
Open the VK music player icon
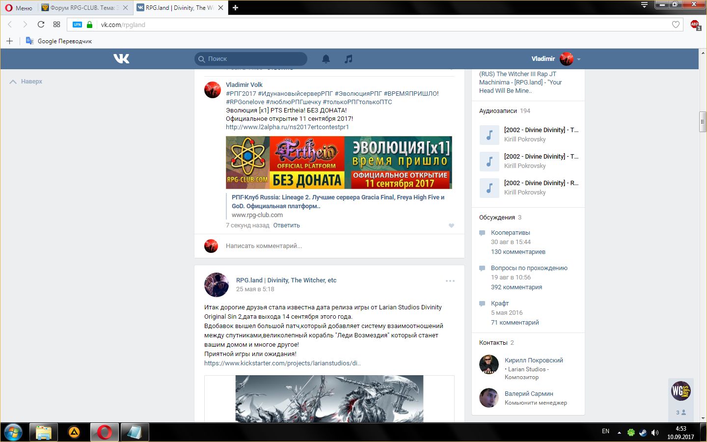pyautogui.click(x=349, y=59)
